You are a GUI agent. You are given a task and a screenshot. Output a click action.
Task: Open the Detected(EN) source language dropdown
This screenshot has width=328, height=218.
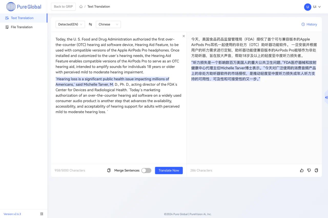tap(70, 24)
